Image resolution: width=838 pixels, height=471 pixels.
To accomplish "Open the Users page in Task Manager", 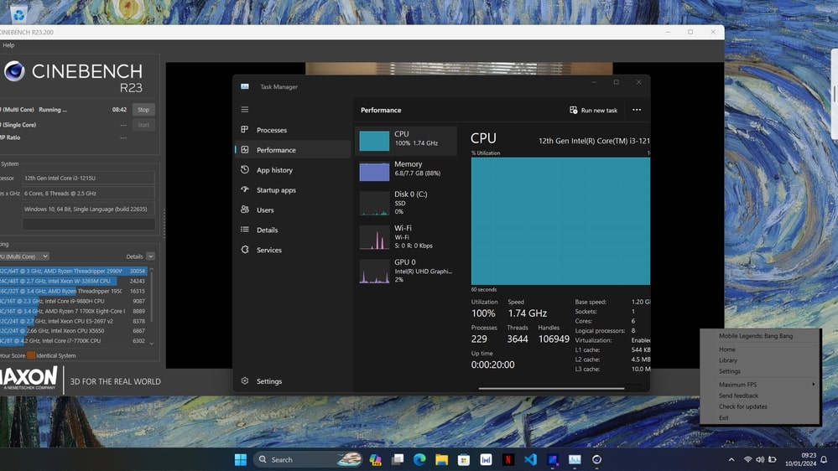I will (x=293, y=210).
